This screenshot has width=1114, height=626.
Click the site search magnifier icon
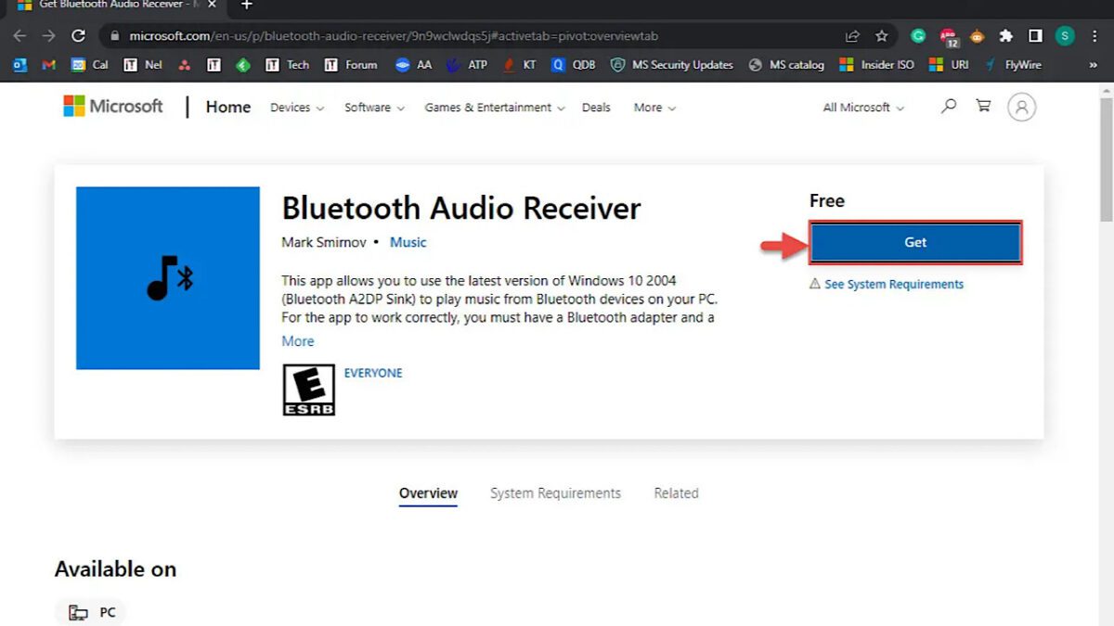(948, 107)
